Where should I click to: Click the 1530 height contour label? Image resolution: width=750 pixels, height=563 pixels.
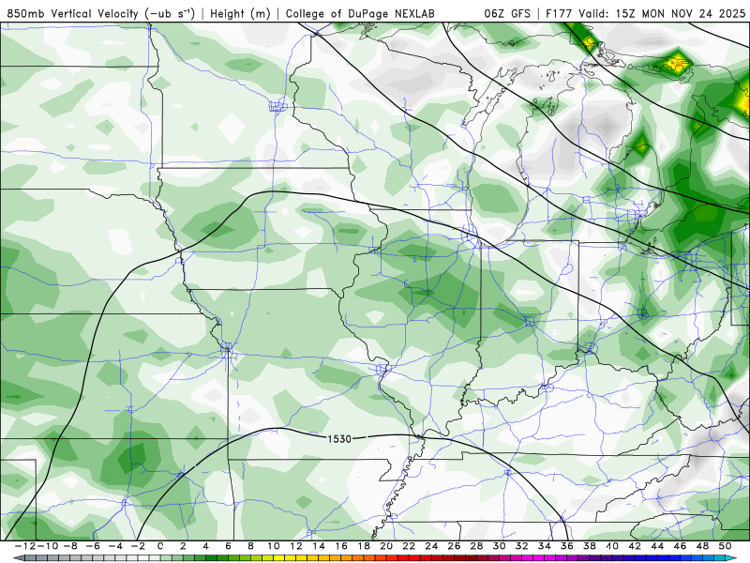(x=339, y=438)
